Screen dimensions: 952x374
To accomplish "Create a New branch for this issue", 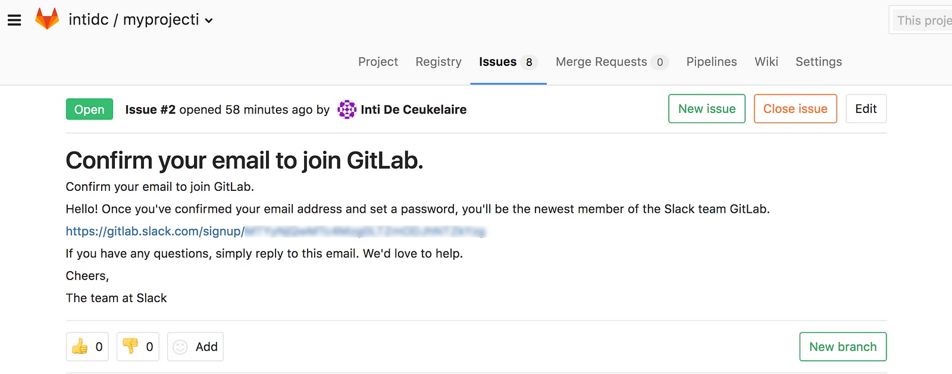I will [x=843, y=347].
